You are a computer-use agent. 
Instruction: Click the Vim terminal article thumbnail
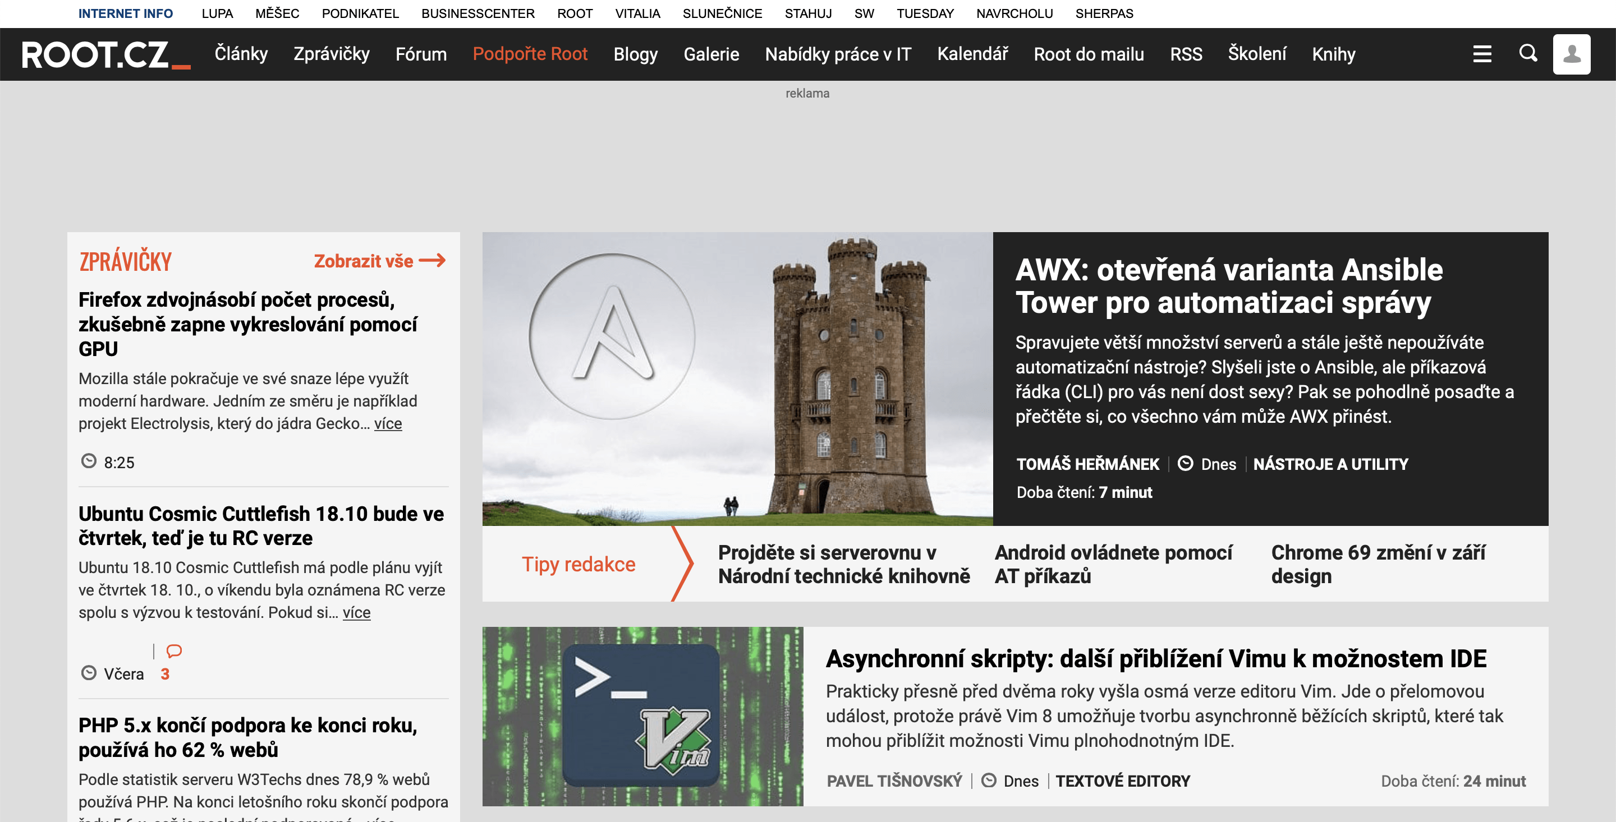pos(642,716)
